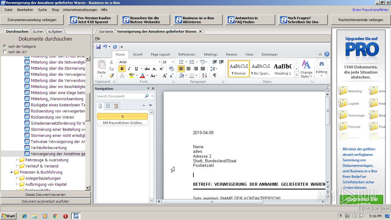Select the Format Painter brush icon
Image resolution: width=391 pixels, height=220 pixels.
pos(111,75)
